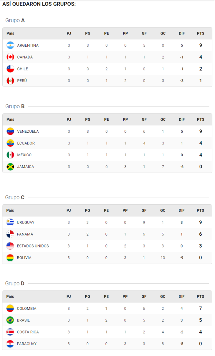Click the Jamaica flag icon

coord(10,167)
